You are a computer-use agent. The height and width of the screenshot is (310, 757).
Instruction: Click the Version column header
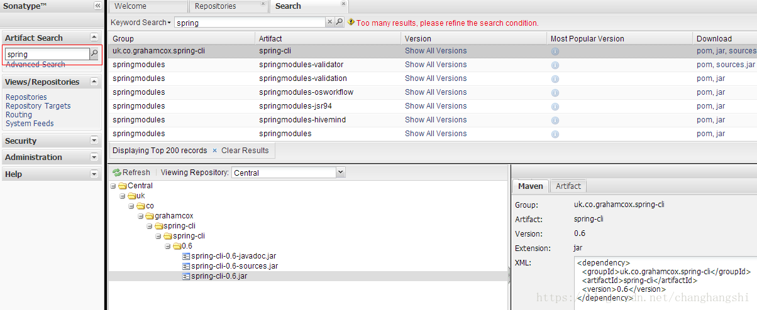click(x=473, y=38)
